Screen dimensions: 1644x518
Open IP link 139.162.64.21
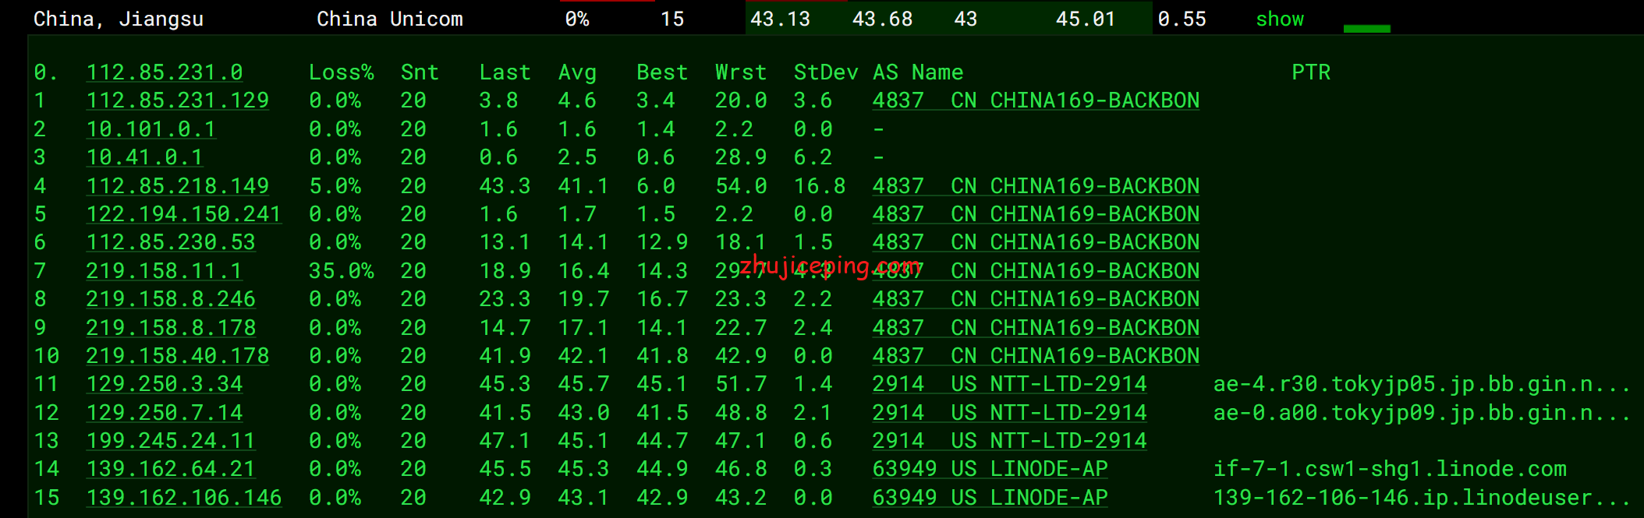click(171, 469)
